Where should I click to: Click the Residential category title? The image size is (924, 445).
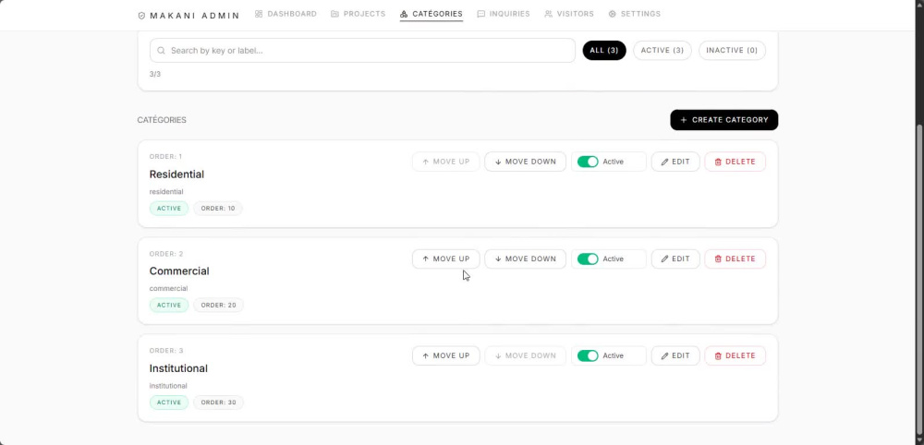point(176,174)
